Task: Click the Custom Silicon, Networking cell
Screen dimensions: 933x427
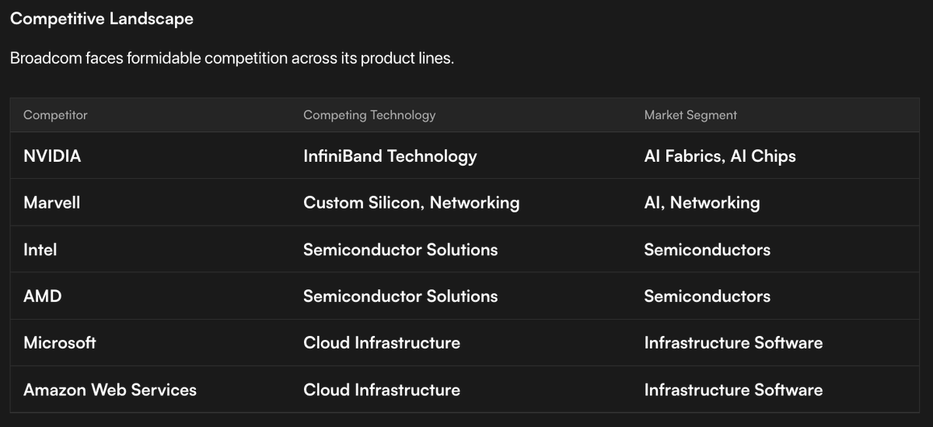Action: tap(411, 203)
